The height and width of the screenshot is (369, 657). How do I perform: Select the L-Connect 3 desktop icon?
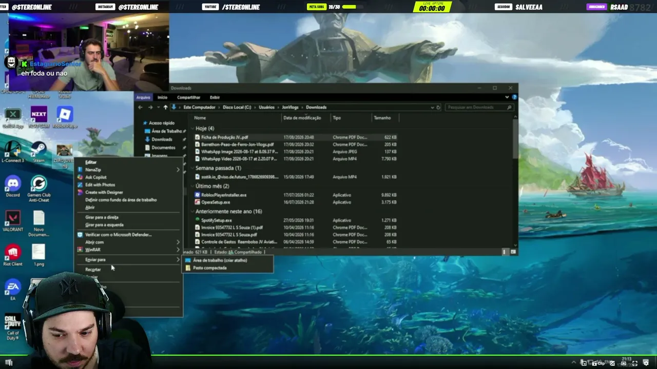(13, 152)
